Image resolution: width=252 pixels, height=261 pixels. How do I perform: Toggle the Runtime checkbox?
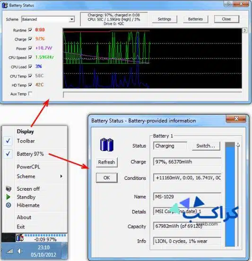(x=30, y=30)
